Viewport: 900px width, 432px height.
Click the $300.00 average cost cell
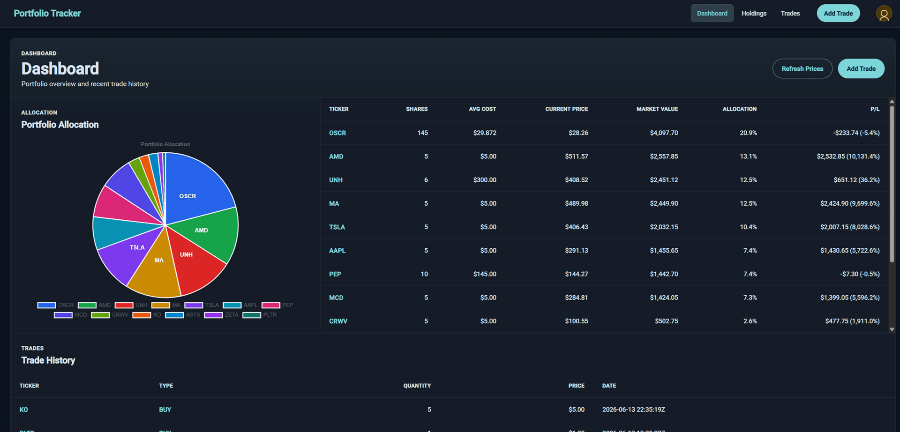pos(485,180)
